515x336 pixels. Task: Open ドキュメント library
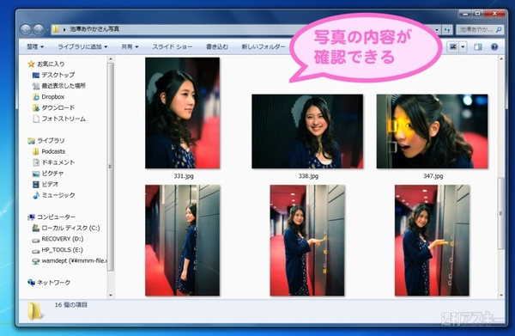point(53,162)
